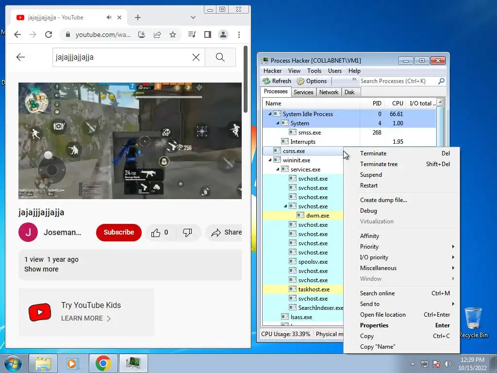Open Chrome profile avatar
Image resolution: width=497 pixels, height=373 pixels.
223,34
